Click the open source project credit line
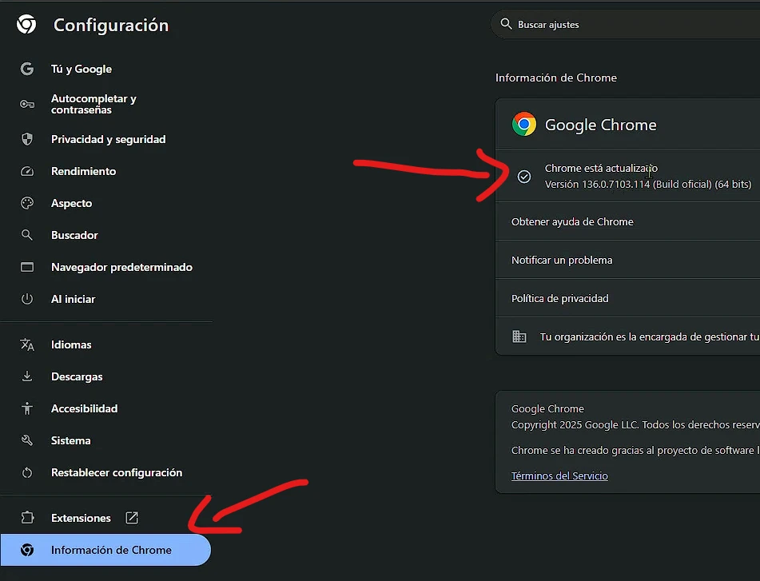 click(635, 450)
